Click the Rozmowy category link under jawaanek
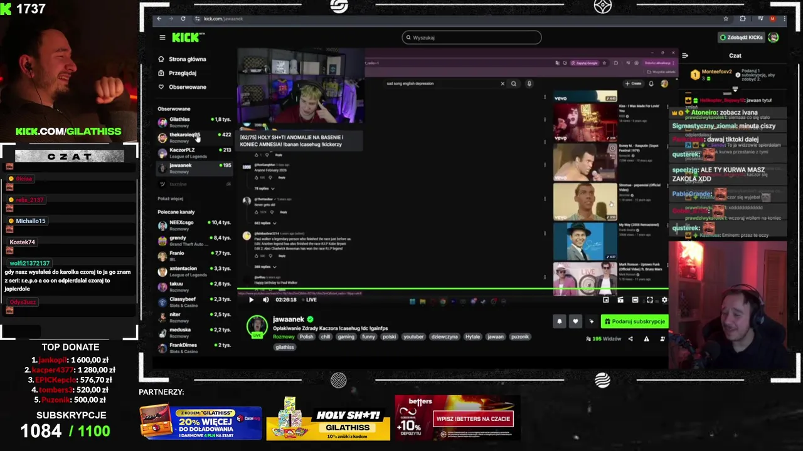Viewport: 803px width, 451px height. click(x=284, y=337)
